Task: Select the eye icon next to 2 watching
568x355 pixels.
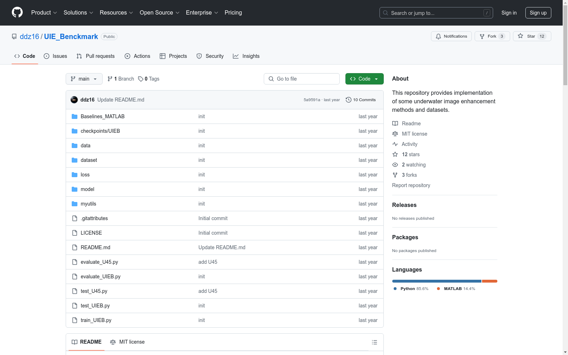Action: (x=395, y=165)
